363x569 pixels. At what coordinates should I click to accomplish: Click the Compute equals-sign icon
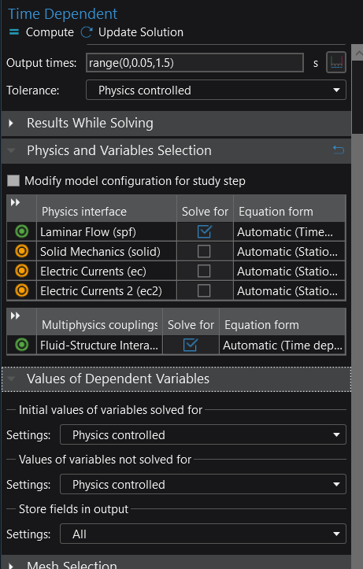pyautogui.click(x=14, y=32)
